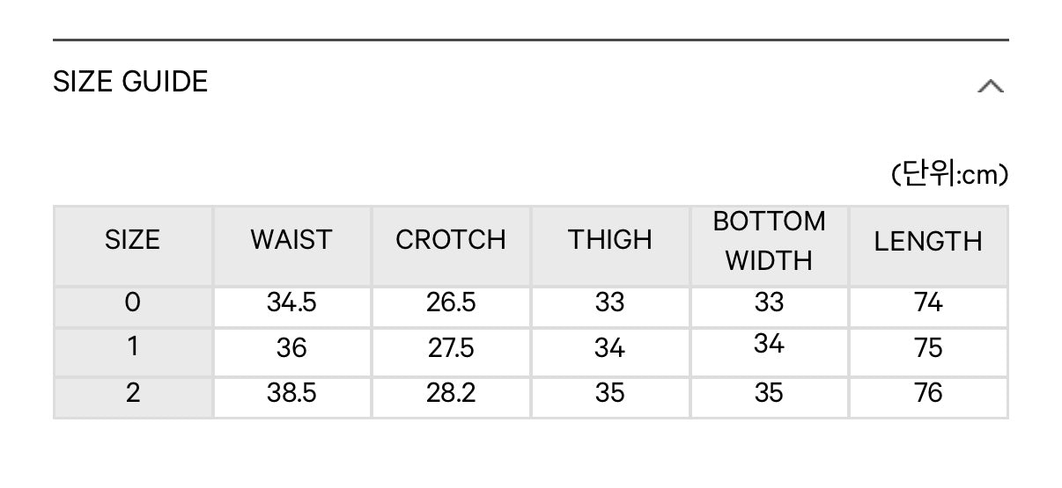1062x488 pixels.
Task: Select the size 2 row label
Action: tap(133, 394)
